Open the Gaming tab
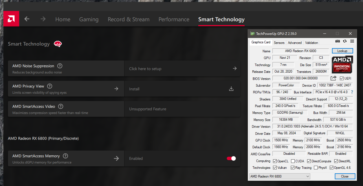Screen dimensions: 363x186 (x=89, y=19)
